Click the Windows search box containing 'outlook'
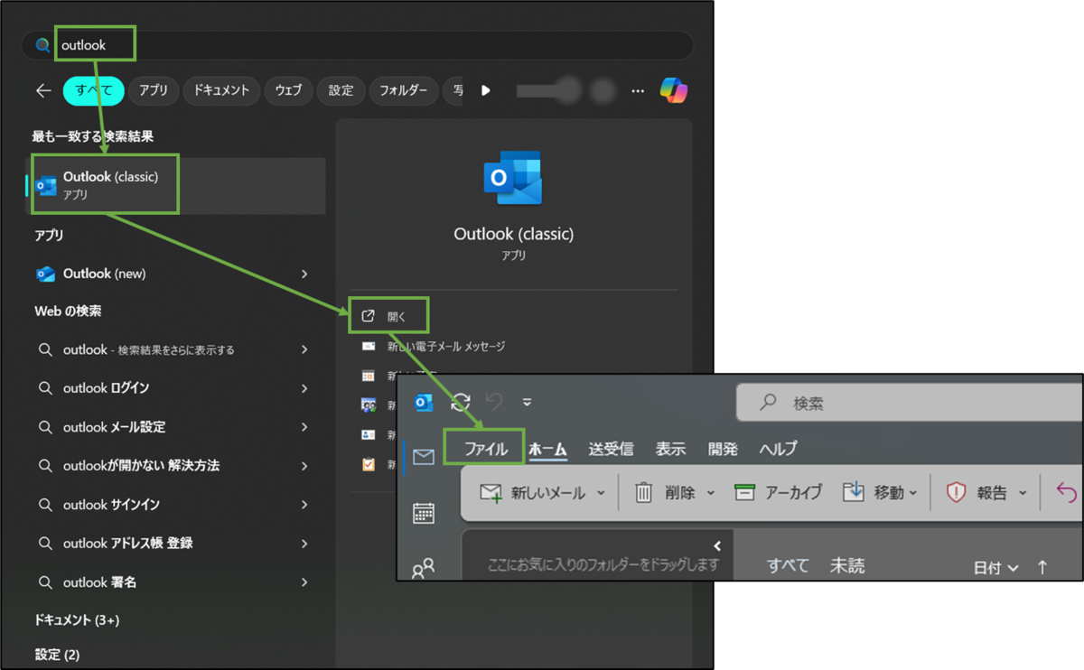Image resolution: width=1084 pixels, height=670 pixels. (x=358, y=45)
